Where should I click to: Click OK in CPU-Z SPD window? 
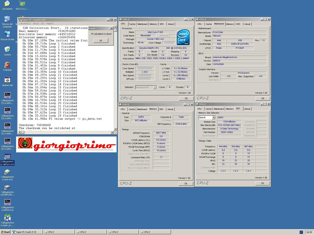click(262, 183)
